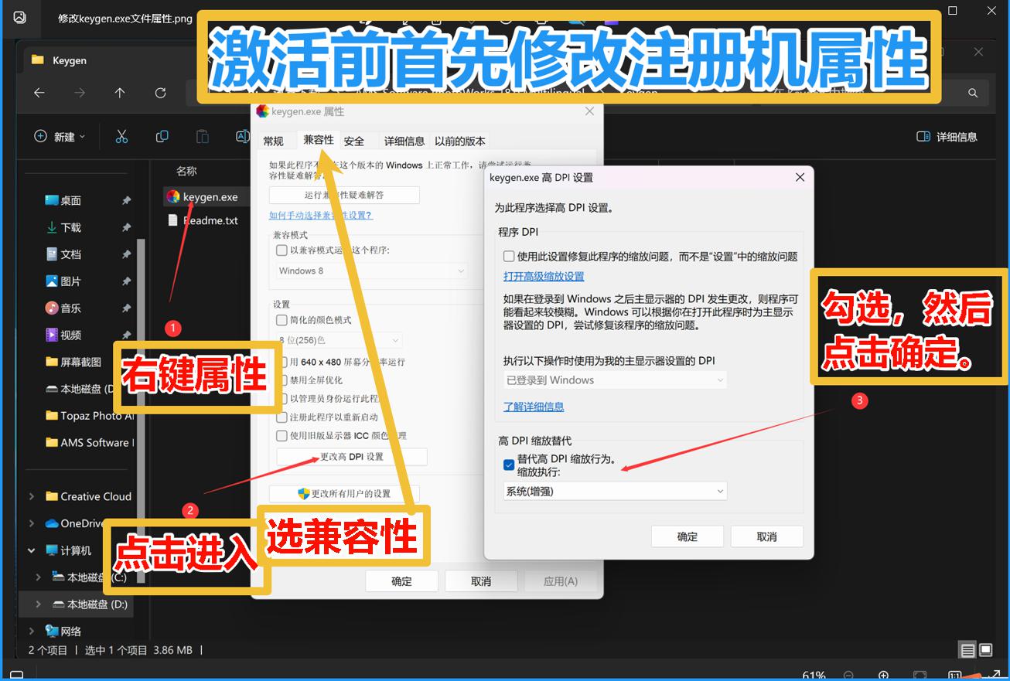Open 视频 in the sidebar

point(63,335)
